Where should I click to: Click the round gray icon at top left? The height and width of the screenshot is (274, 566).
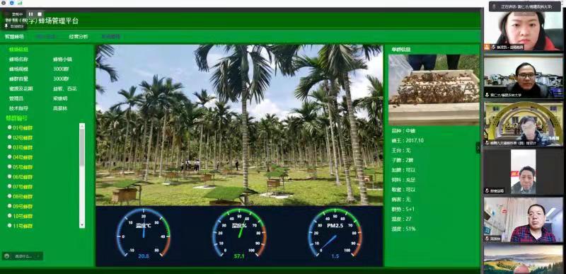tap(4, 3)
